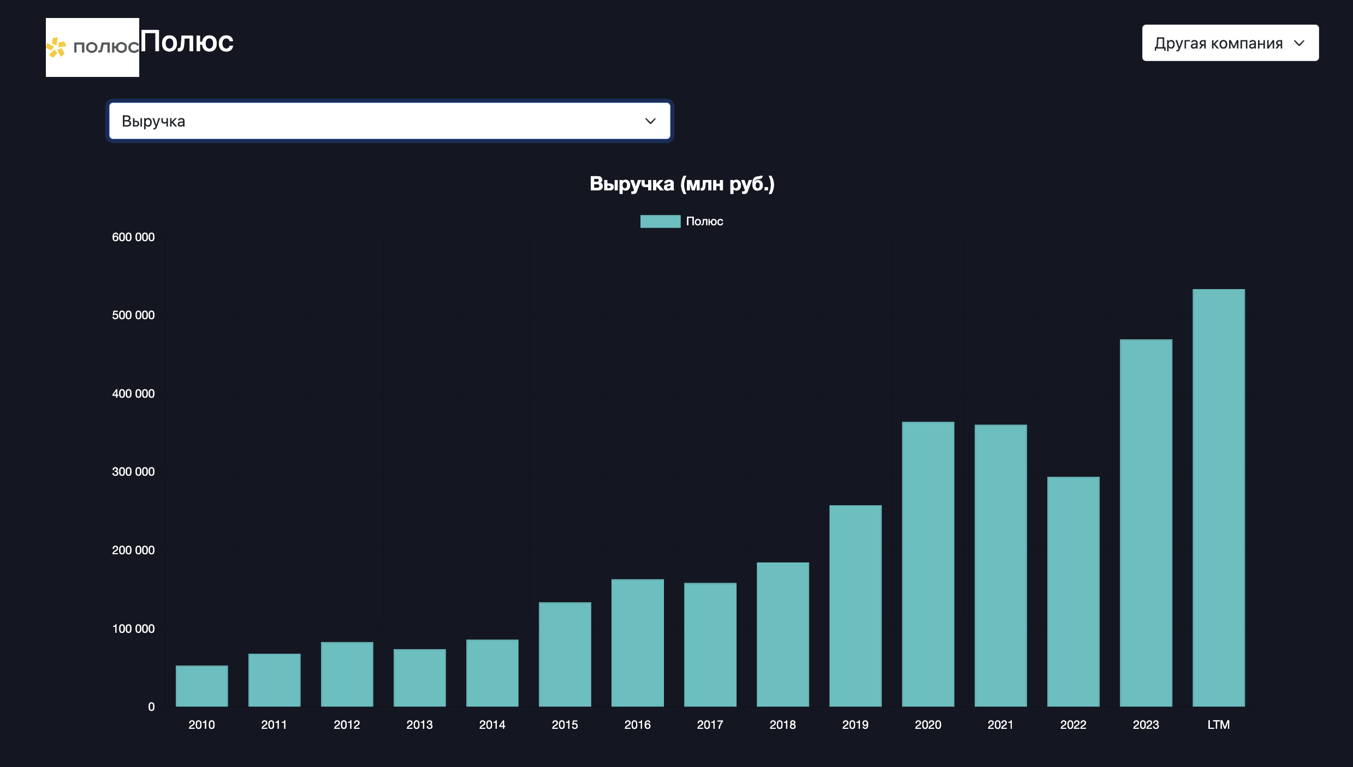Image resolution: width=1353 pixels, height=767 pixels.
Task: Click the 2012 x-axis label
Action: point(347,725)
